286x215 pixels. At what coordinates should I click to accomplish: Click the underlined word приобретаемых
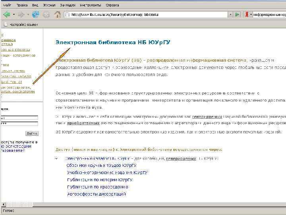pos(83,123)
